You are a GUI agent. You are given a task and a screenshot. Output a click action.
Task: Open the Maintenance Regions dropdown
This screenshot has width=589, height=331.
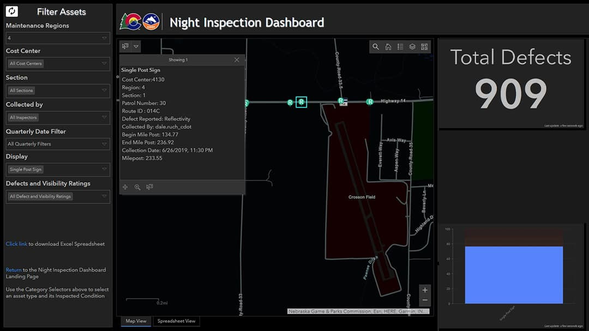pyautogui.click(x=58, y=38)
